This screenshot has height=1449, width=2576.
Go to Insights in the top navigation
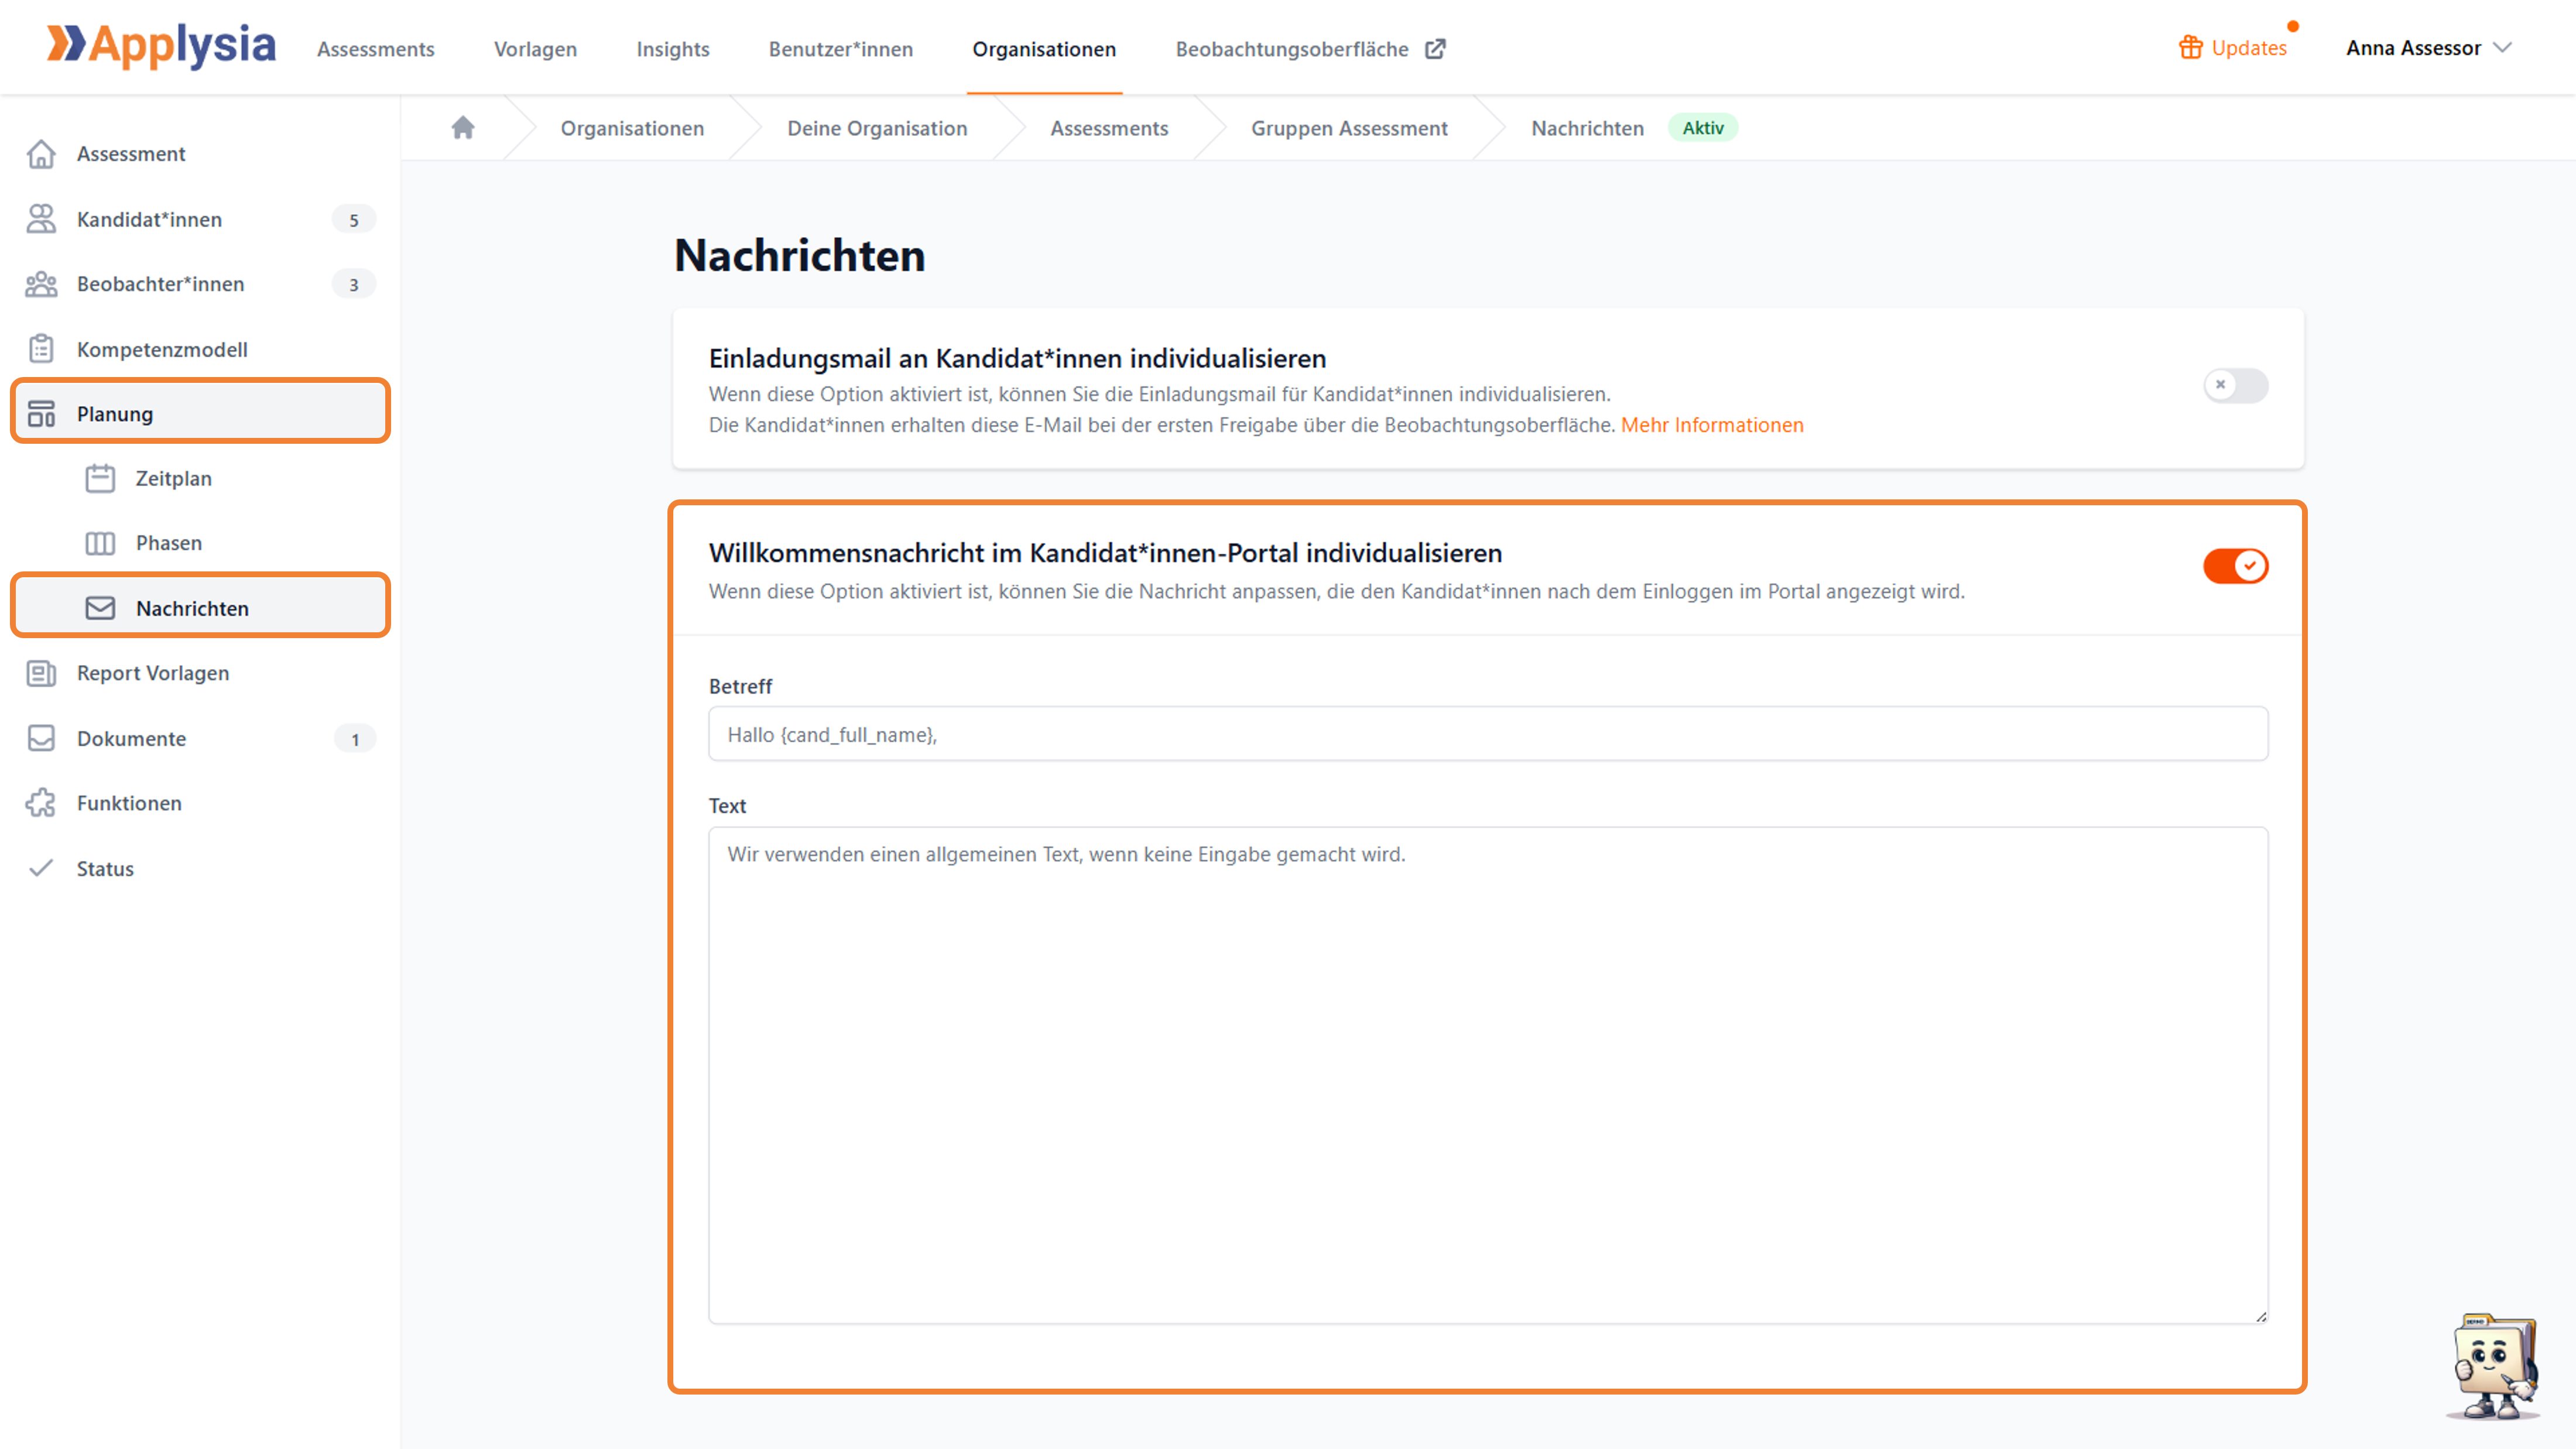tap(672, 49)
